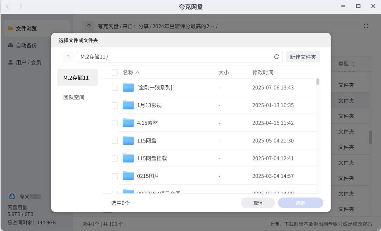Click the dialog file list scrollbar thumb
This screenshot has height=231, width=381.
tap(317, 81)
